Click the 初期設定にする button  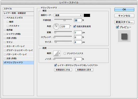[x=63, y=70]
